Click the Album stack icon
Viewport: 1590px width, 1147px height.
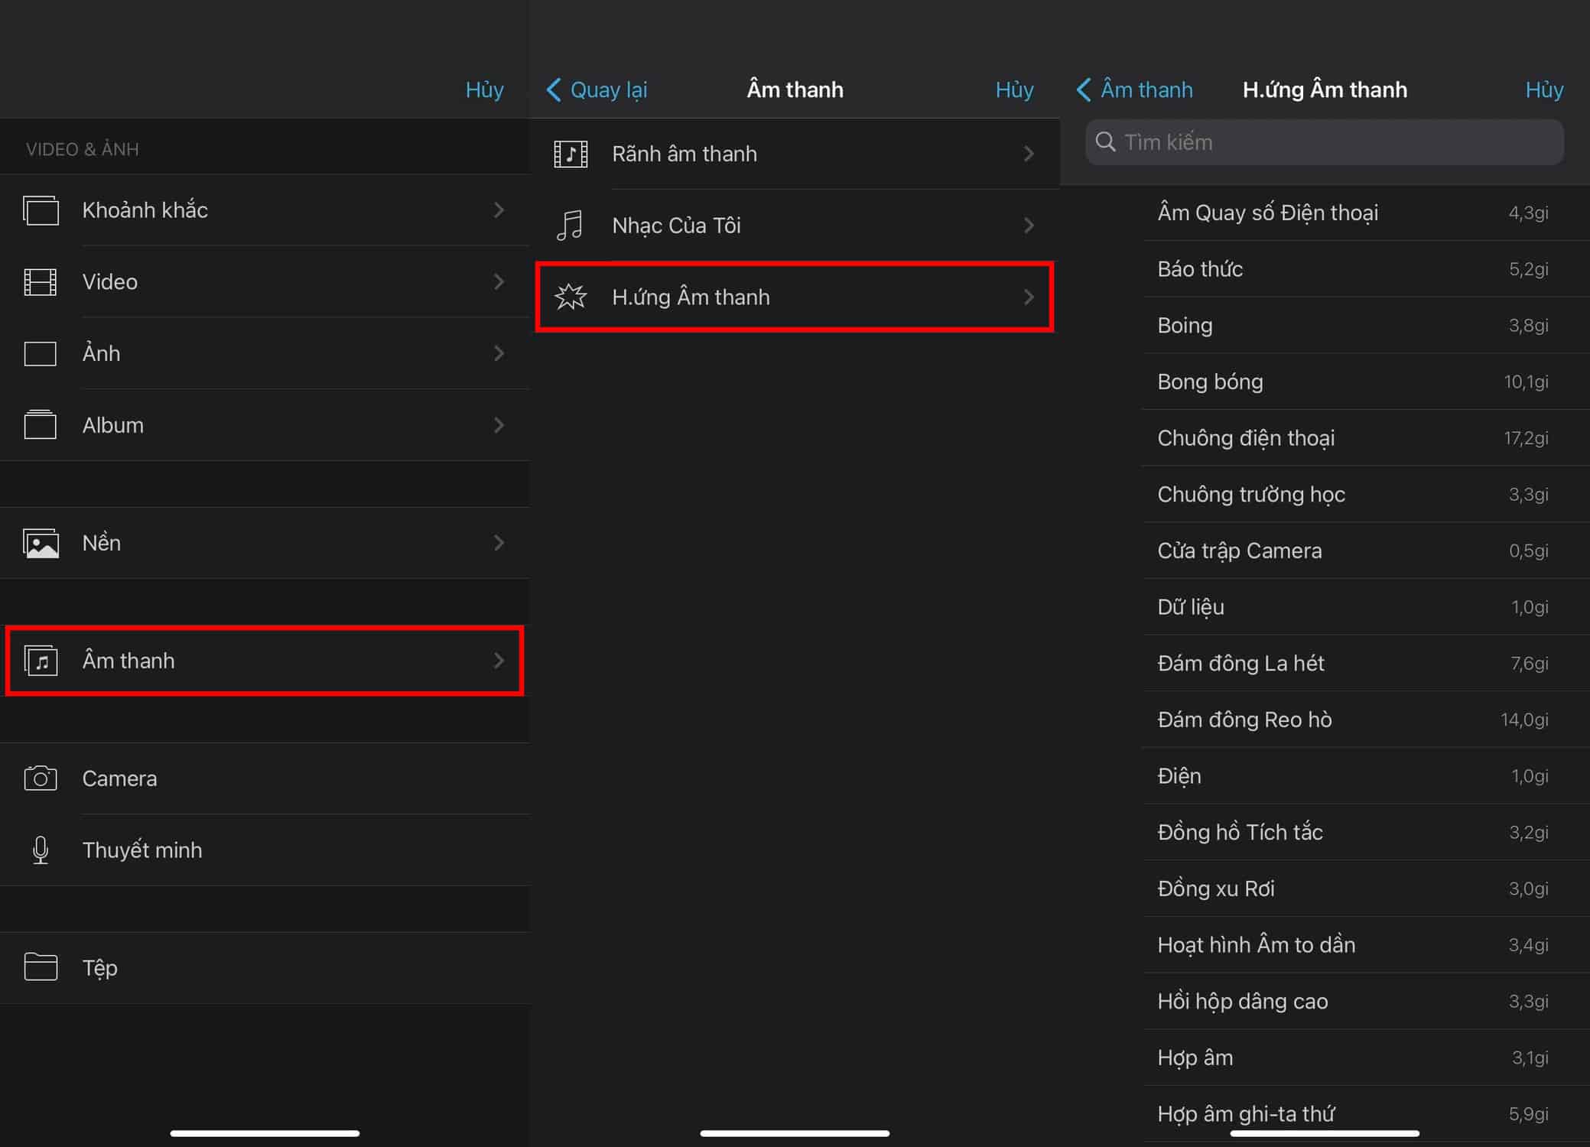(x=41, y=425)
